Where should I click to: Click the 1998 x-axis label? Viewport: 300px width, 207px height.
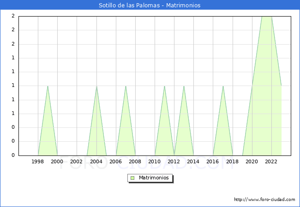coord(38,161)
